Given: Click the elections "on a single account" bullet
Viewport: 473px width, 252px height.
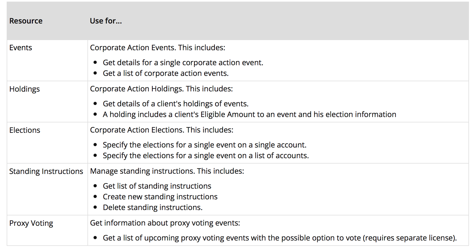Looking at the screenshot, I should [204, 145].
